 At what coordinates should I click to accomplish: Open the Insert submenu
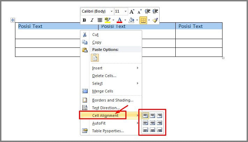pos(111,68)
